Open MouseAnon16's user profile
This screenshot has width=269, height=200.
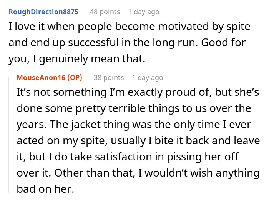[x=41, y=78]
